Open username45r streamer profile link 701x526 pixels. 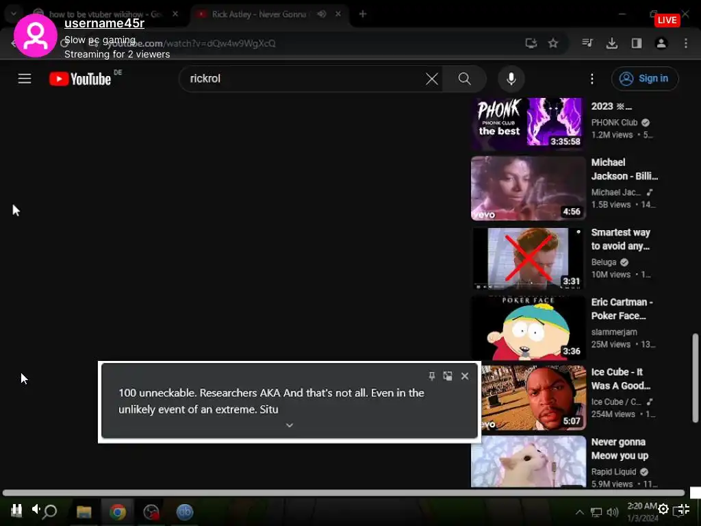pos(104,23)
